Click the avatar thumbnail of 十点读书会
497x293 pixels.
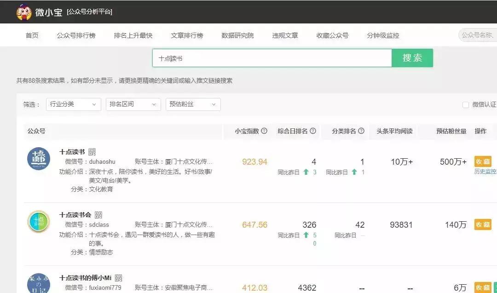click(x=39, y=222)
